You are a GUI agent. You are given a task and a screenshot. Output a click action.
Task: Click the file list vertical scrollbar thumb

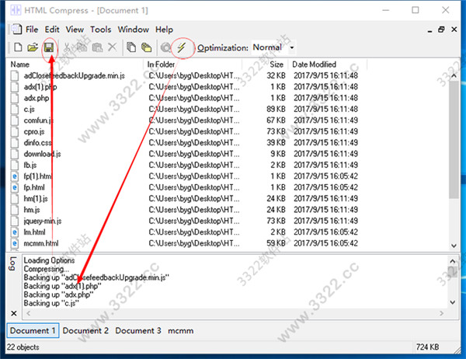[454, 139]
